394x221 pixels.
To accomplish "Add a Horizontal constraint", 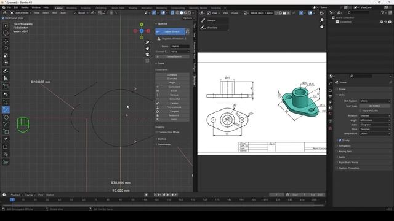I will (172, 99).
